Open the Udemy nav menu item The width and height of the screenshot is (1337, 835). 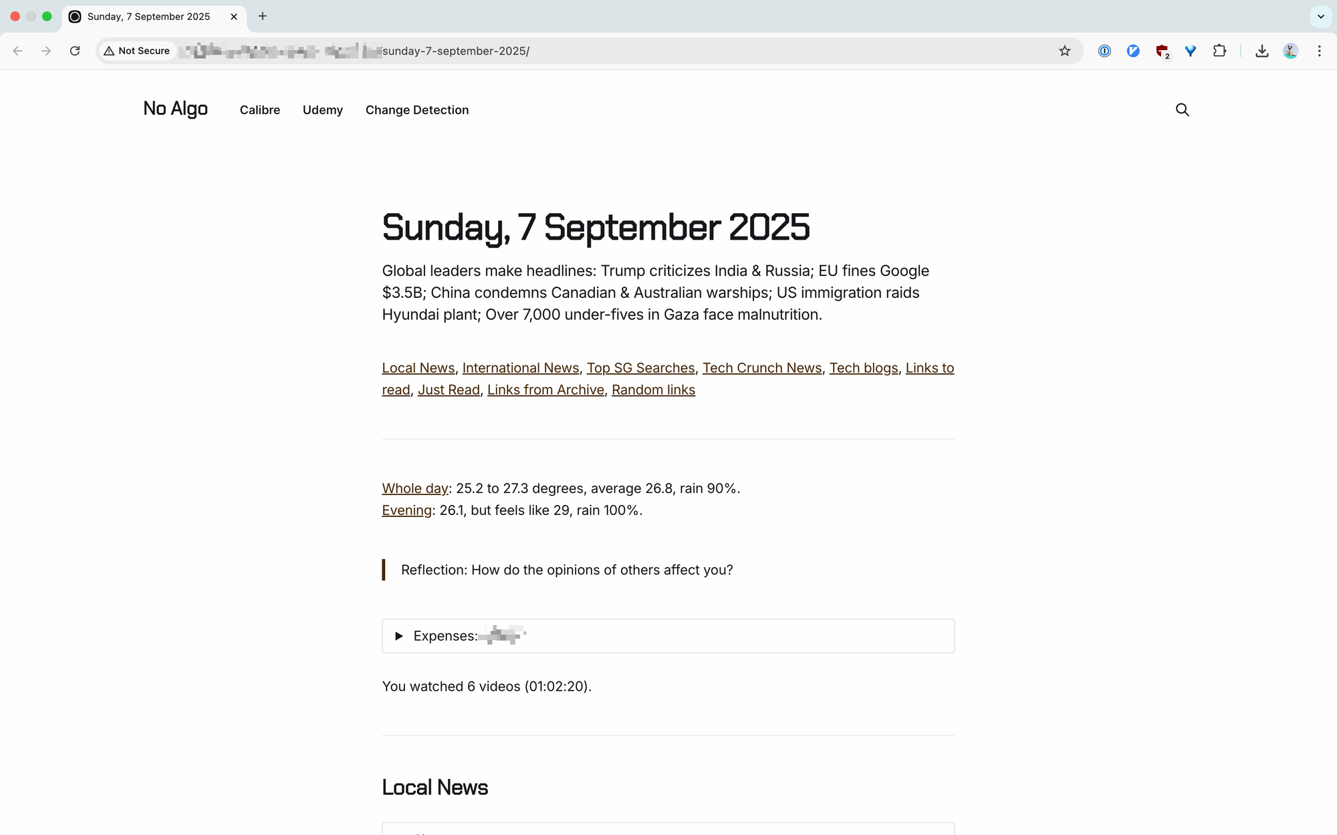[x=322, y=110]
